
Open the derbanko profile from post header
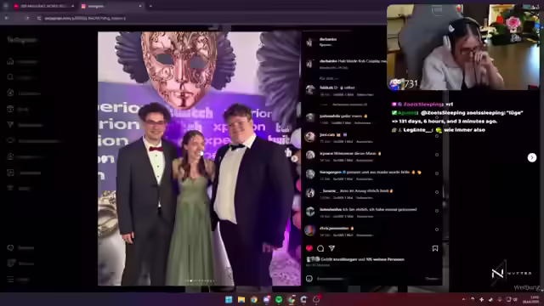point(328,39)
